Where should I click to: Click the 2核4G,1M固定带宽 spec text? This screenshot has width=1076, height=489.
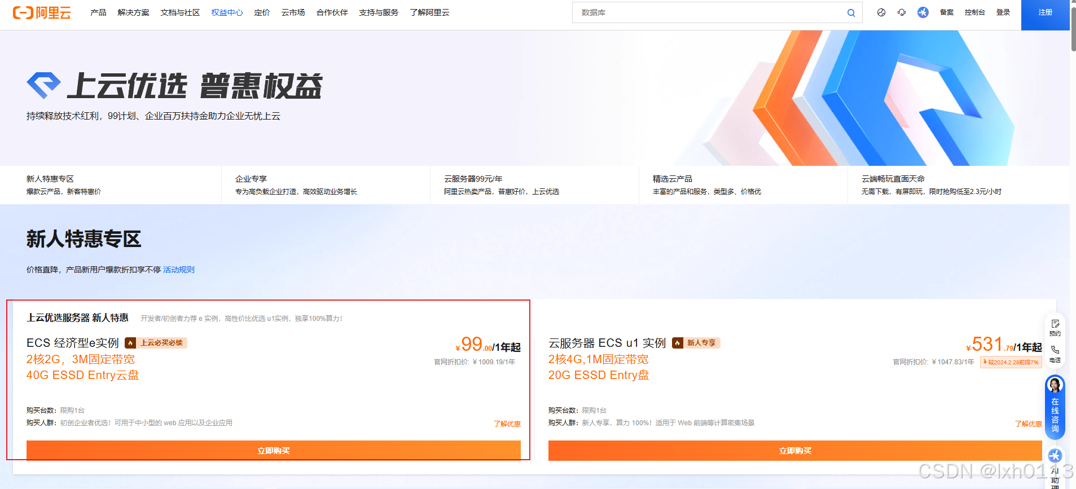(599, 359)
